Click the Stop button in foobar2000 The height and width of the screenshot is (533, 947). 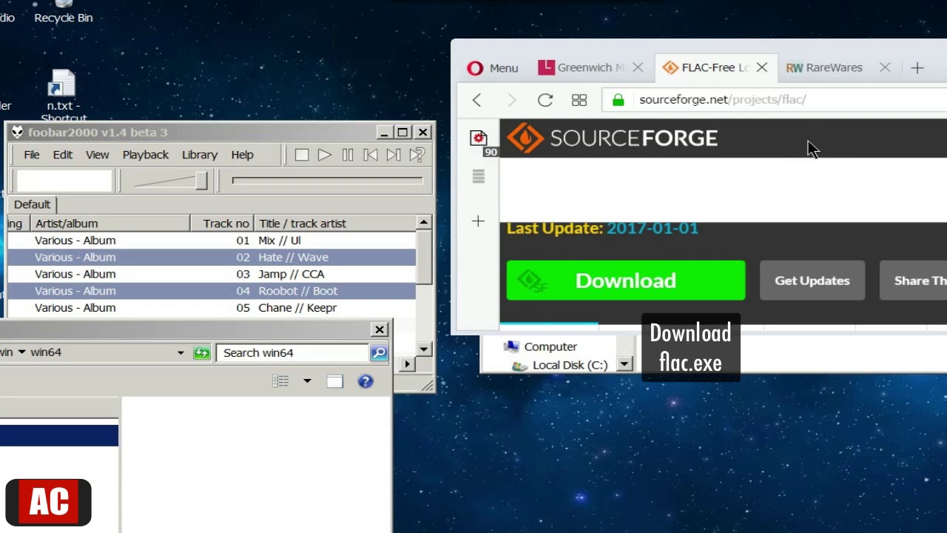301,155
